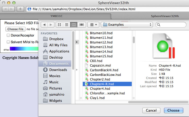
Task: Click Choose File button on web page
Action: 15,29
